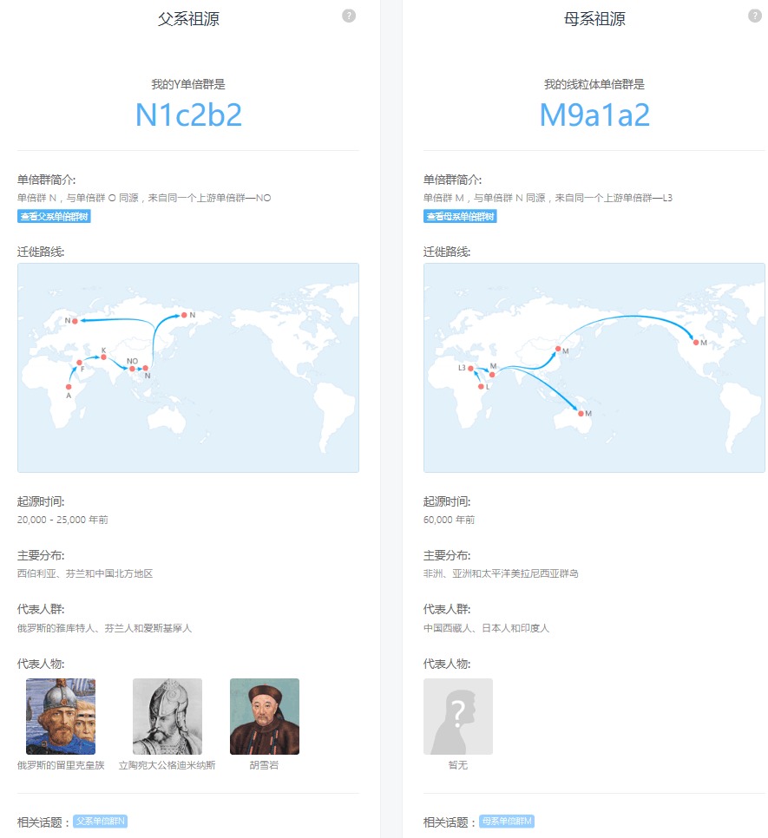Click the L marker in East Africa on maternal map
This screenshot has height=838, width=768.
481,387
